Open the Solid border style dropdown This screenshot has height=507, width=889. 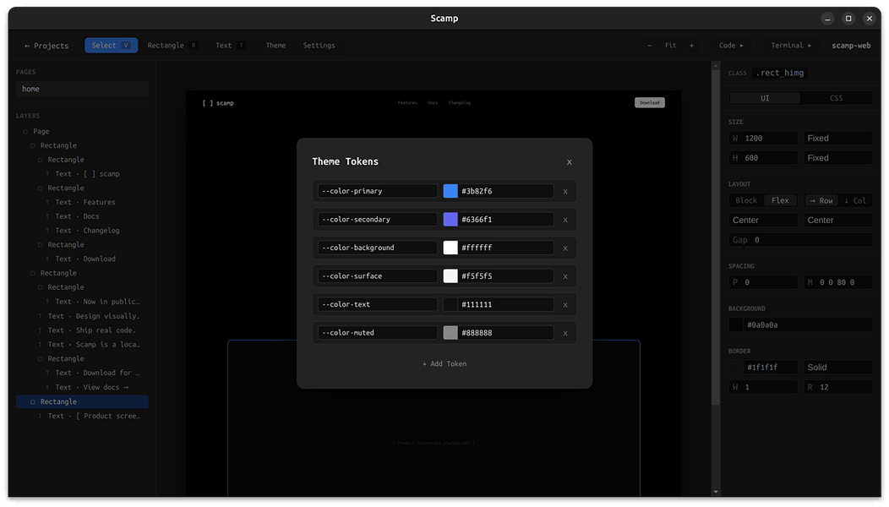tap(837, 368)
